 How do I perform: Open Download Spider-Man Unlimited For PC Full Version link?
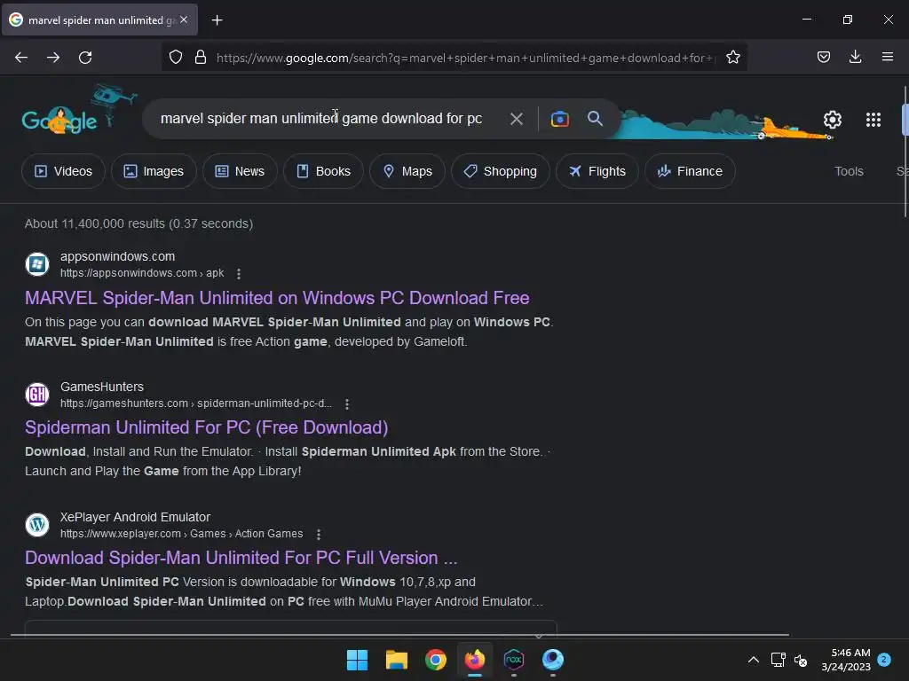(x=241, y=558)
